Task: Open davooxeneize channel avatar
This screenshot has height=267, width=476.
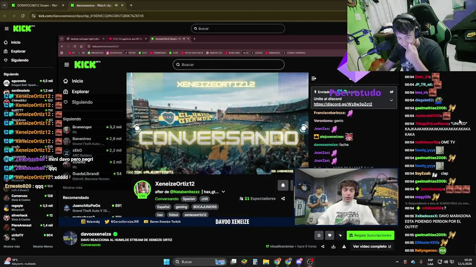Action: (x=70, y=239)
